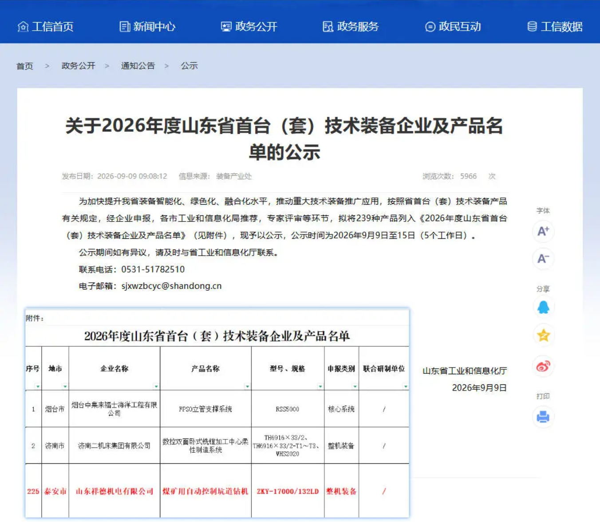Click the 济南市 cell in the table
600x530 pixels.
coord(55,446)
